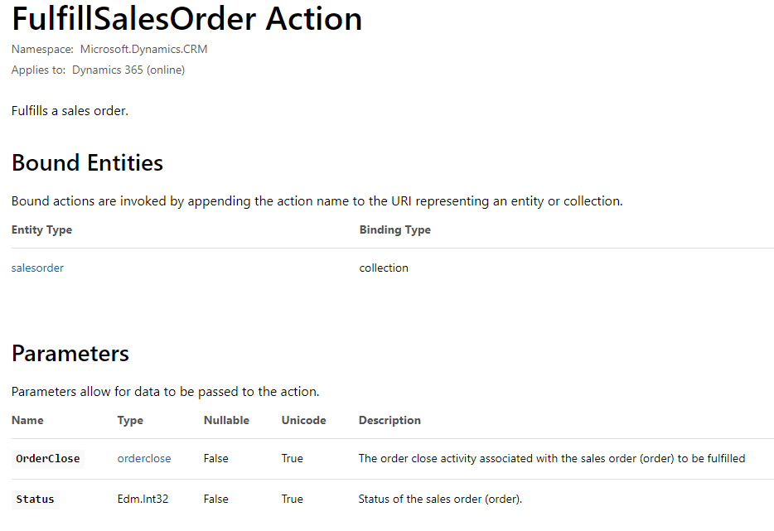This screenshot has width=774, height=531.
Task: Click the Microsoft.Dynamics.CRM namespace text
Action: coord(143,50)
